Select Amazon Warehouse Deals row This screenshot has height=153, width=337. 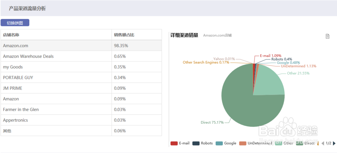pyautogui.click(x=81, y=56)
